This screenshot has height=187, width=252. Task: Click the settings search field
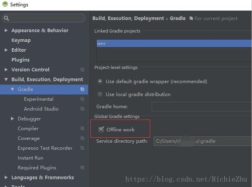(44, 18)
